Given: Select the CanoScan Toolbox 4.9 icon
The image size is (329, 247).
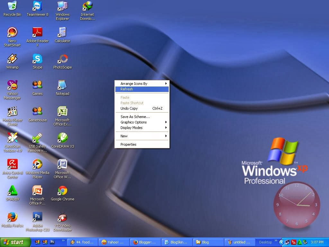Looking at the screenshot, I should [12, 142].
